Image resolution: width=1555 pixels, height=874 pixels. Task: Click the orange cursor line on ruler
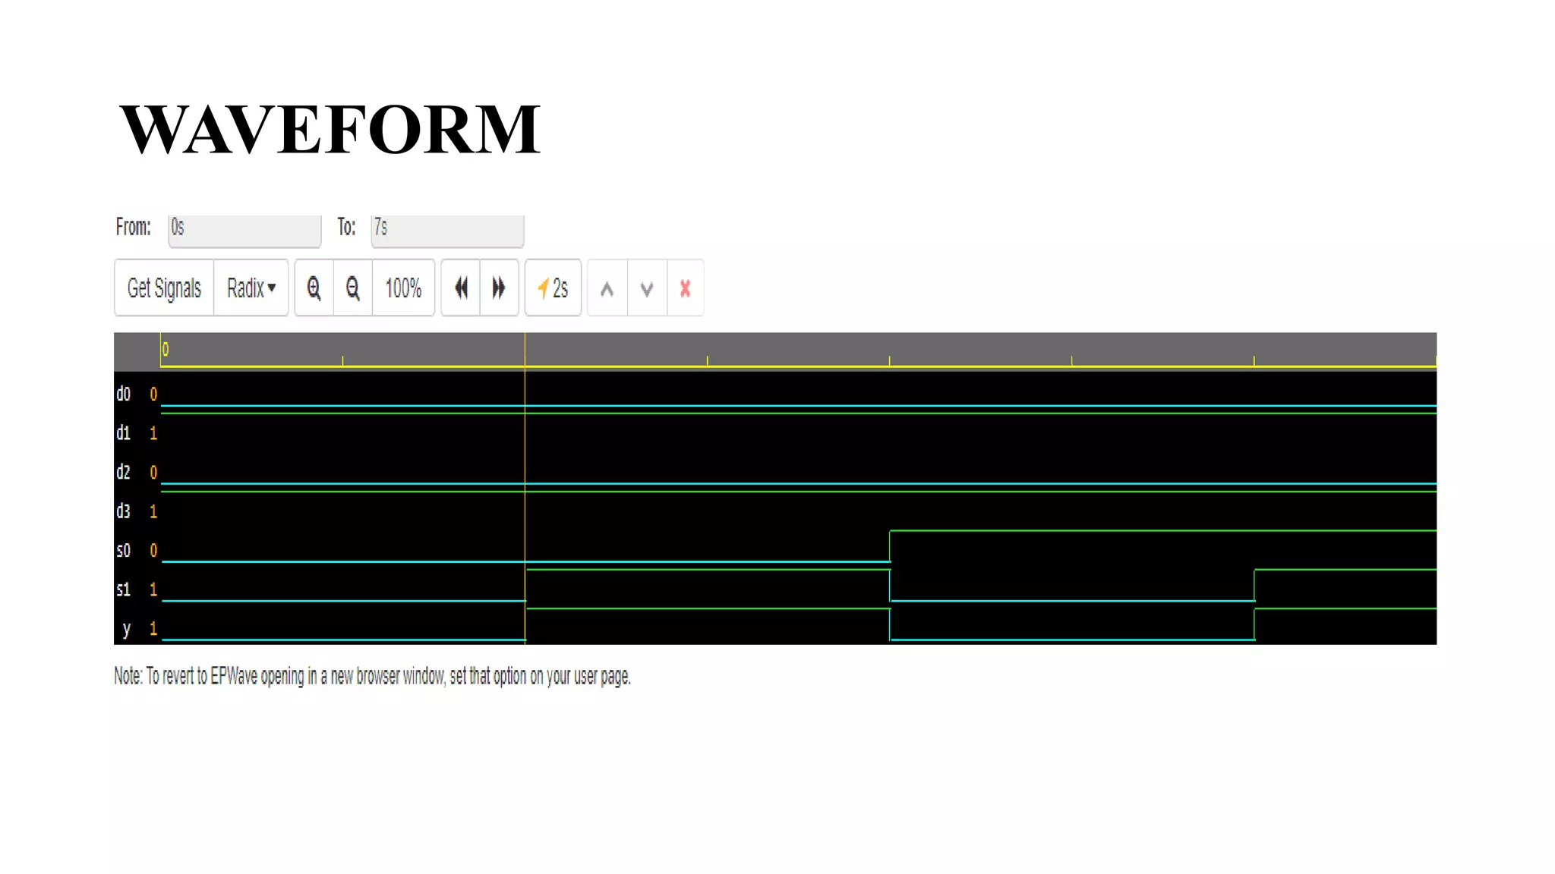pyautogui.click(x=525, y=351)
